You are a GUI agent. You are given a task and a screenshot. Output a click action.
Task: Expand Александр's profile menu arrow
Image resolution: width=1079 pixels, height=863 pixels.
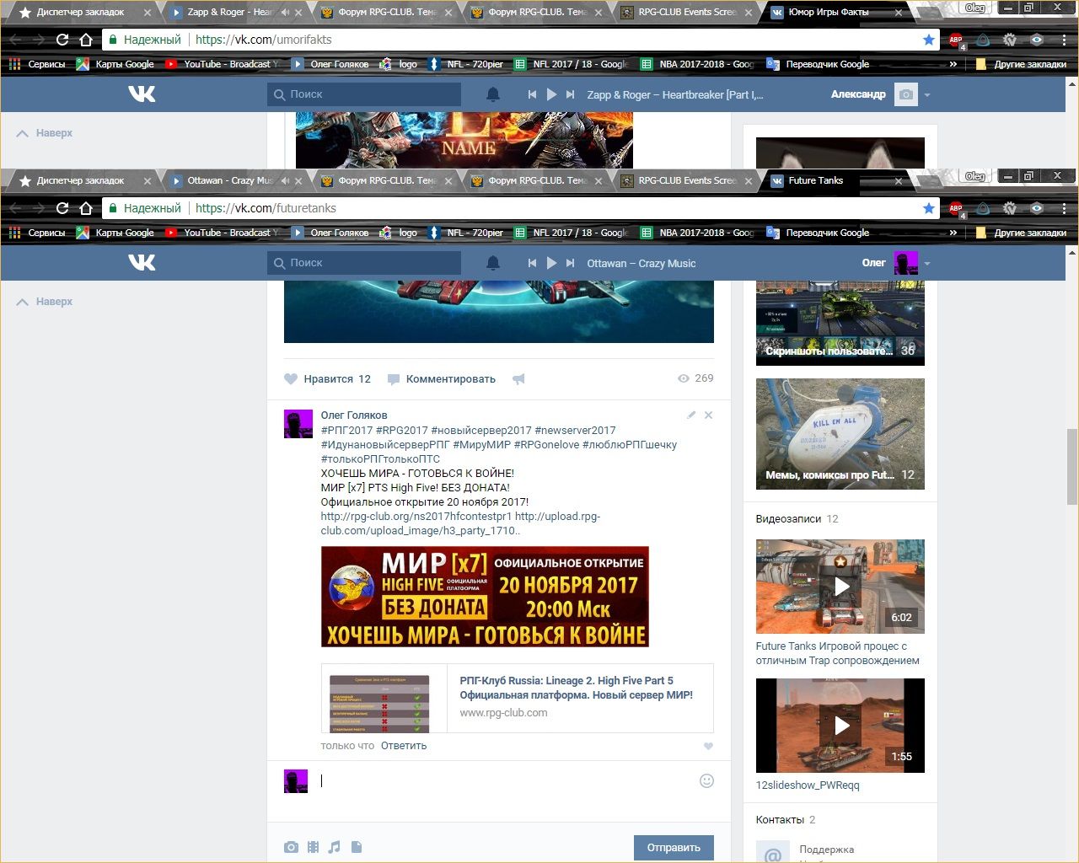[927, 95]
